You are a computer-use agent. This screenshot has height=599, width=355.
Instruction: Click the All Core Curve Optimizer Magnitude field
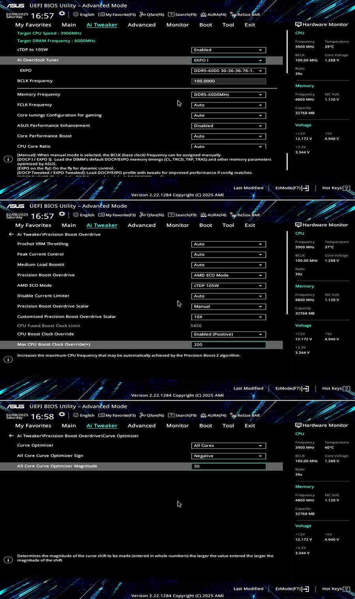click(228, 466)
